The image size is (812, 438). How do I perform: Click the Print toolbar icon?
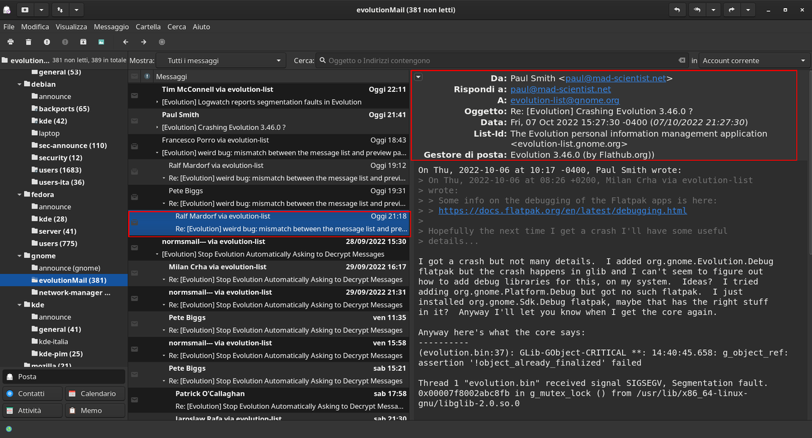(11, 42)
